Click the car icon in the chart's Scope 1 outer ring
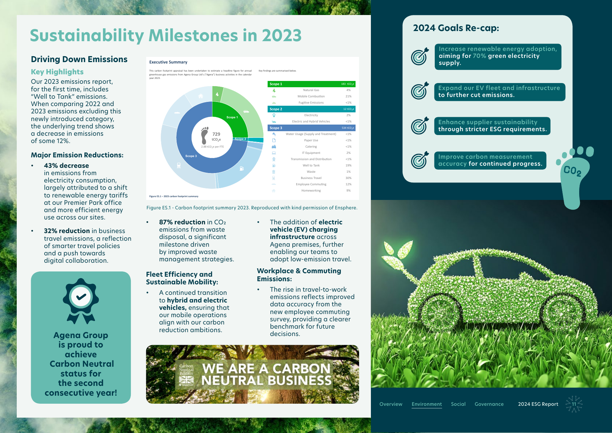612x433 pixels. click(x=246, y=112)
